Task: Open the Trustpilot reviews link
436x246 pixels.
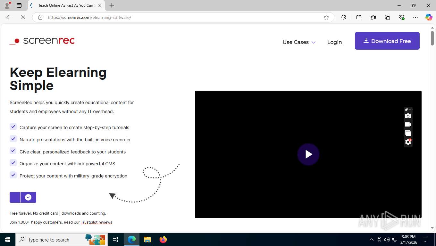Action: pyautogui.click(x=96, y=222)
